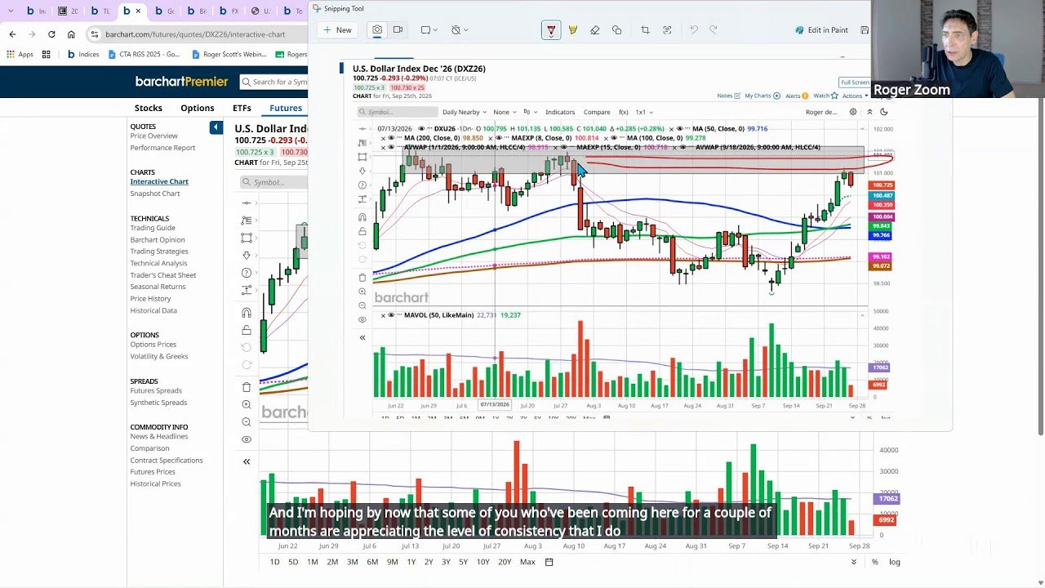
Task: Open the Chrome tab search chevron
Action: pyautogui.click(x=11, y=11)
